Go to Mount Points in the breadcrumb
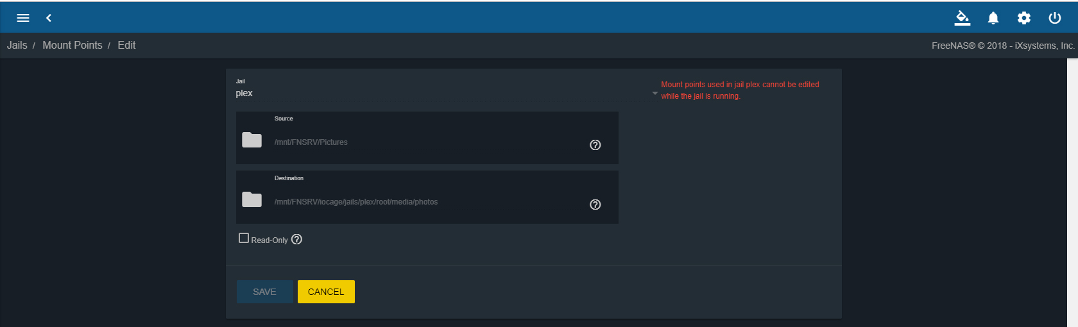The height and width of the screenshot is (327, 1078). pos(73,45)
